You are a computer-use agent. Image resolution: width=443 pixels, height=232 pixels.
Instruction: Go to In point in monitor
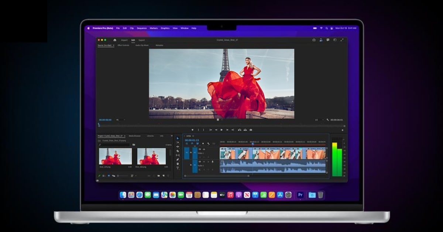click(x=211, y=130)
